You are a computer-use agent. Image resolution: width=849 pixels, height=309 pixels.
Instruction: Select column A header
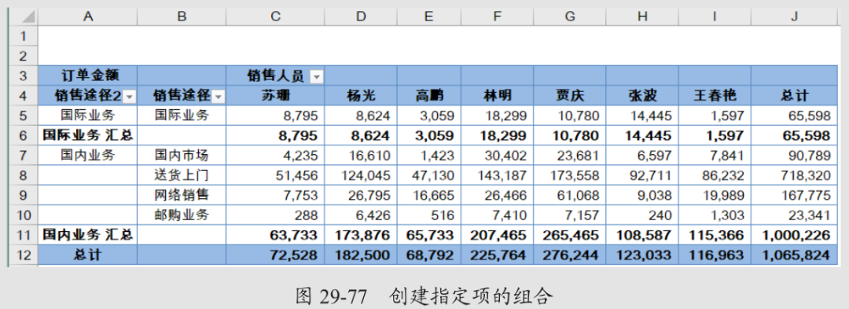click(x=88, y=17)
